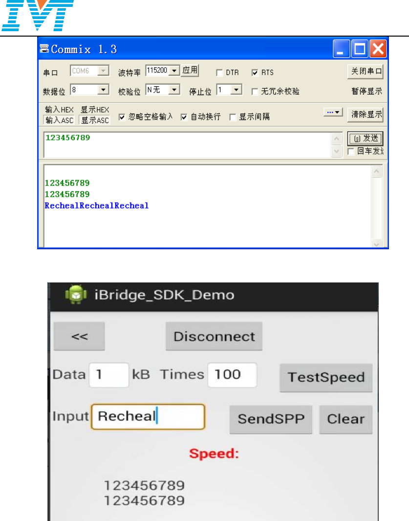Click 关闭串口 to close the port
The image size is (409, 521).
coord(366,71)
